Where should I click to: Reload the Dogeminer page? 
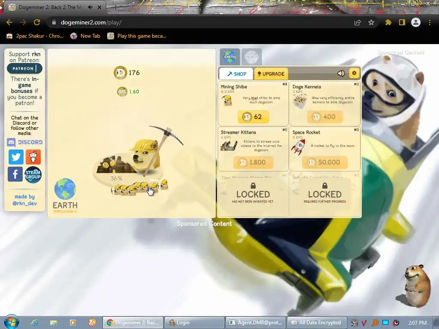tap(37, 22)
